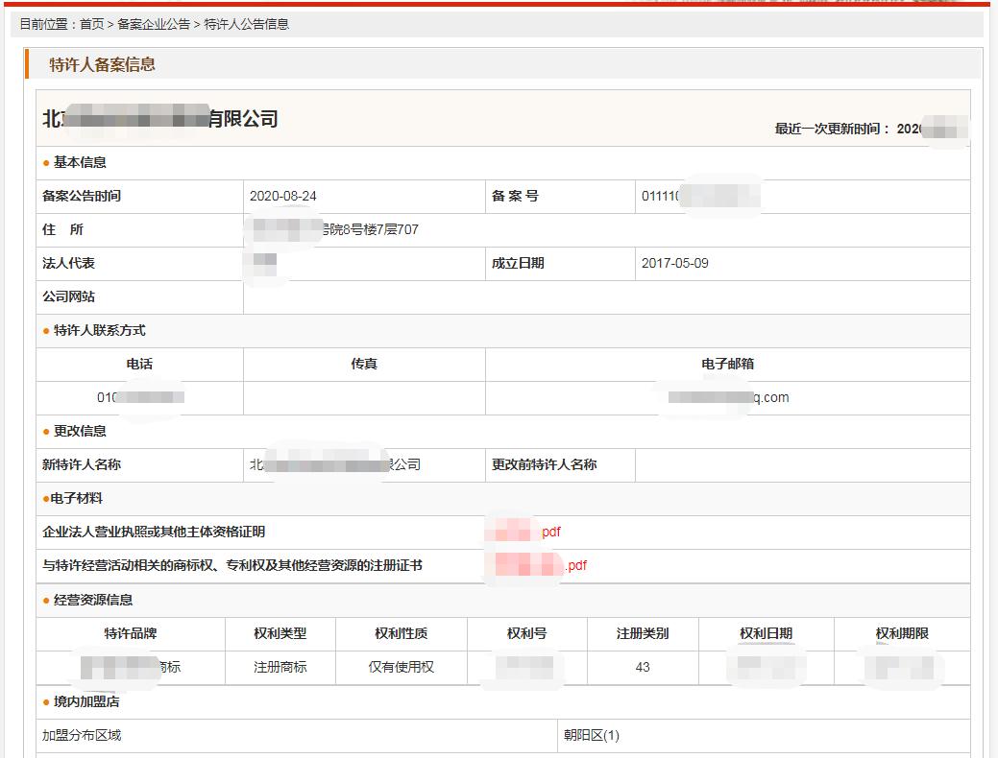Open the business license PDF file link

524,532
